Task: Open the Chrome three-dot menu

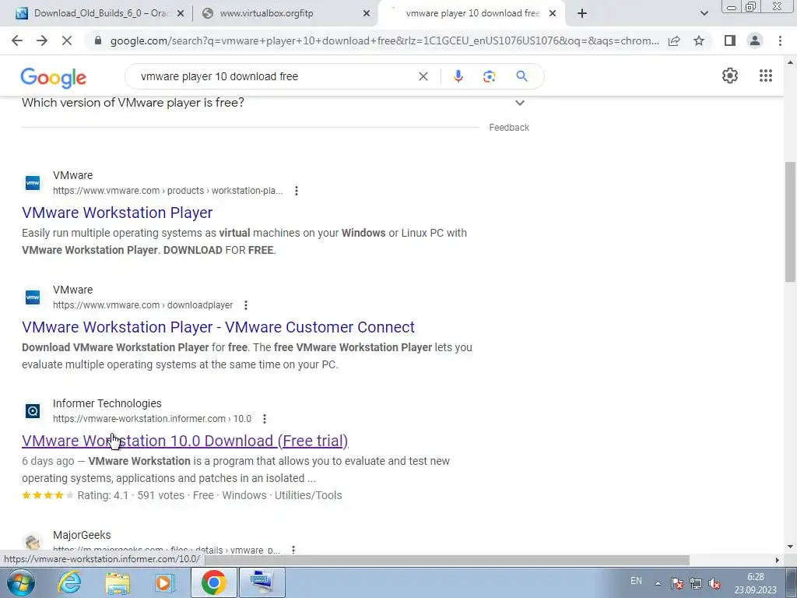Action: [x=780, y=40]
